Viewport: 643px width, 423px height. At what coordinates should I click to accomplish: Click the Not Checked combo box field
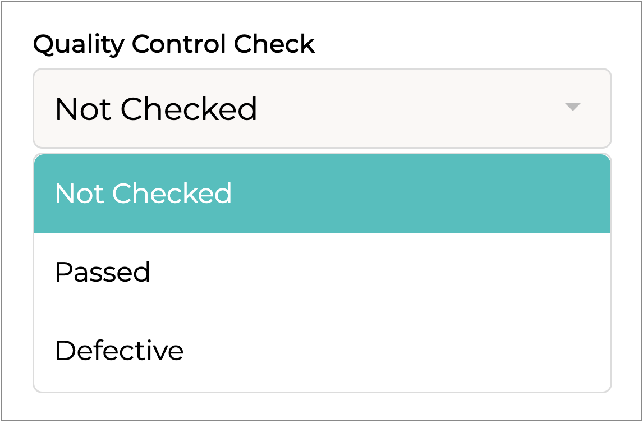click(322, 108)
